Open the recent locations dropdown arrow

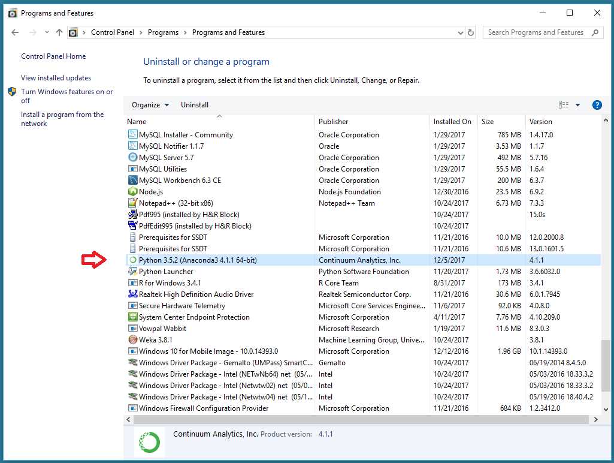point(47,32)
